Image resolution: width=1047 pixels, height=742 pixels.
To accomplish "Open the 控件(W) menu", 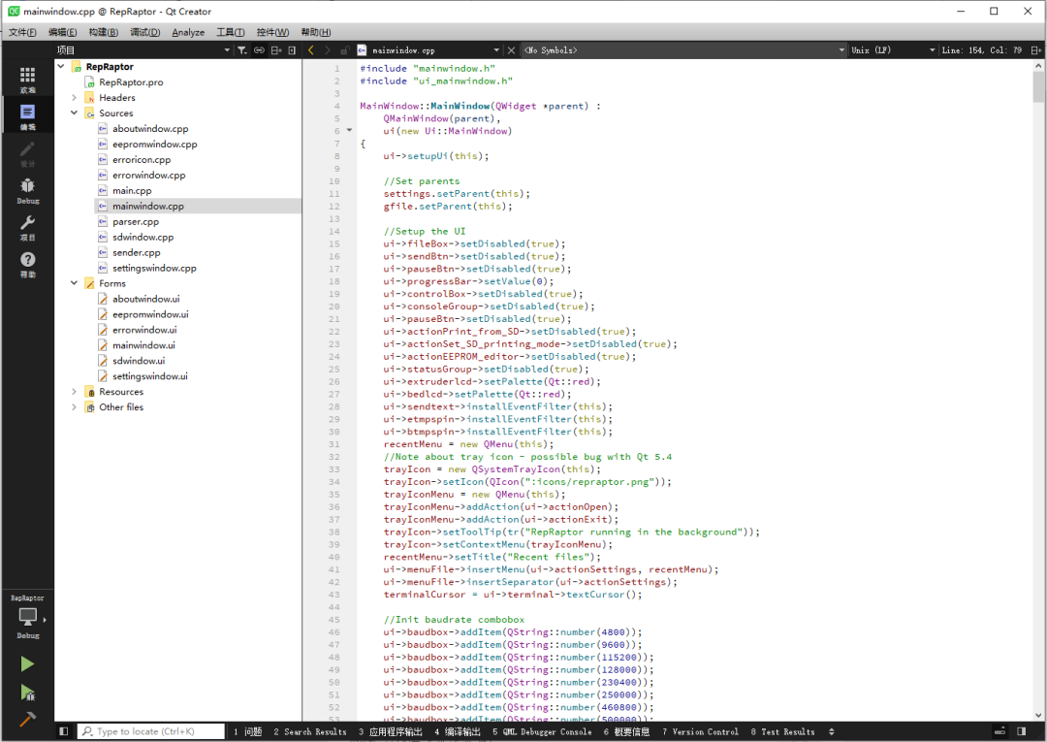I will (272, 32).
